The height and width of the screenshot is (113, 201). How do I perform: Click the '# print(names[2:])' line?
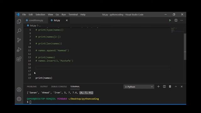click(48, 37)
